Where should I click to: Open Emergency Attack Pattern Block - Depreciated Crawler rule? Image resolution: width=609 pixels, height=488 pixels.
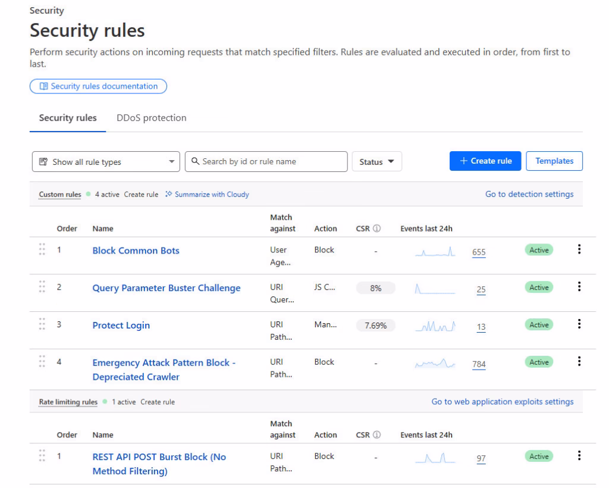164,370
